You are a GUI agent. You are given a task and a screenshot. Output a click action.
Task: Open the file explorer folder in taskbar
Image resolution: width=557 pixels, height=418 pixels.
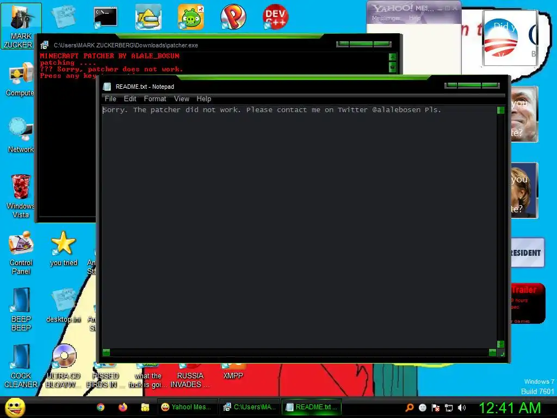145,407
